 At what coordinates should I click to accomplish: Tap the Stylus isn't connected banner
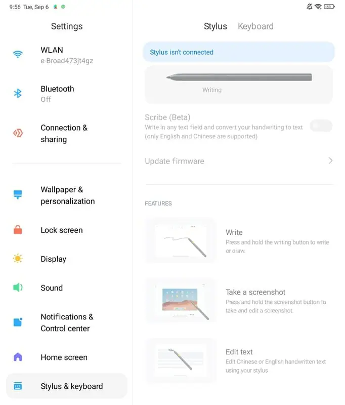click(x=239, y=52)
